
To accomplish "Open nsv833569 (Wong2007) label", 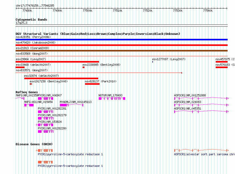I will 32,54.
